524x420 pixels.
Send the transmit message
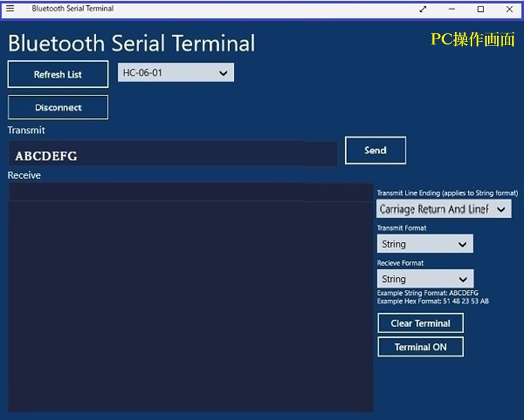[x=375, y=150]
